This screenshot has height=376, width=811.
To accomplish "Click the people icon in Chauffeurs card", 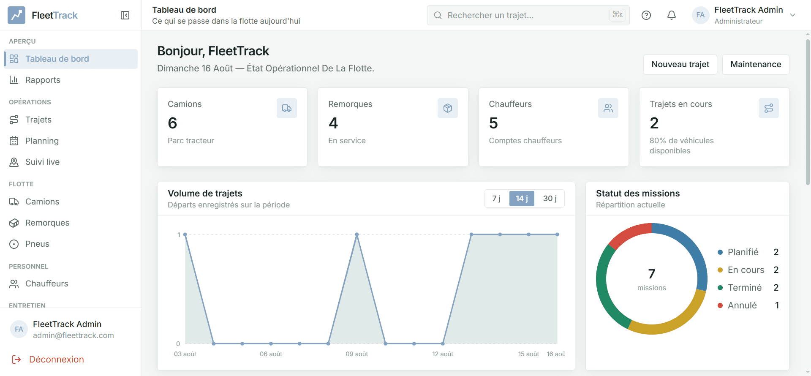I will coord(608,108).
